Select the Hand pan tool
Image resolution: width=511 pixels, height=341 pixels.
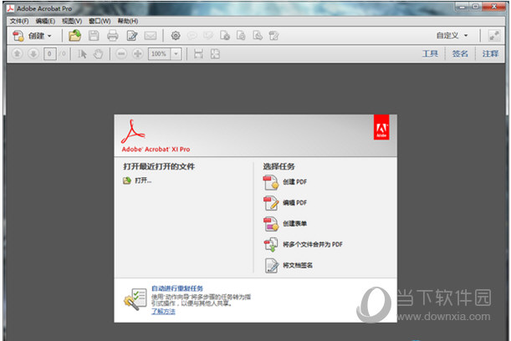click(98, 53)
